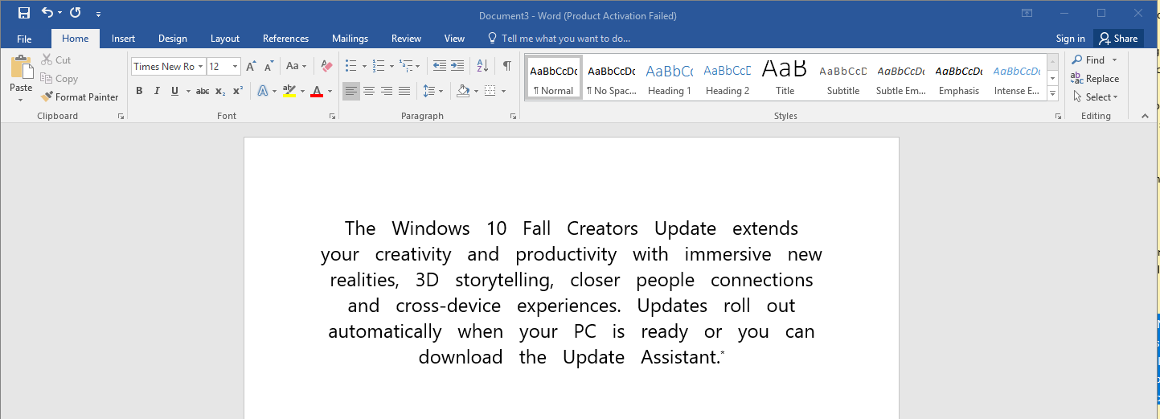Viewport: 1160px width, 419px height.
Task: Click Find in Editing group
Action: [1088, 60]
